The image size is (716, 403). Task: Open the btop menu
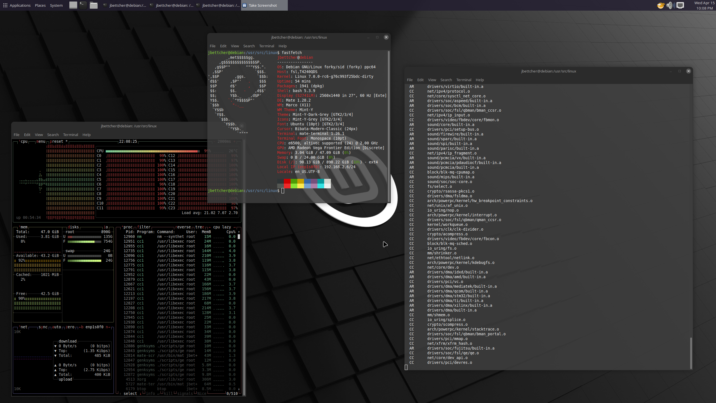41,142
